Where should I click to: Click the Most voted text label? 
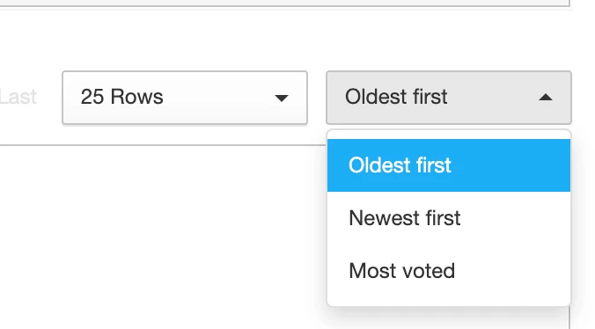click(402, 271)
